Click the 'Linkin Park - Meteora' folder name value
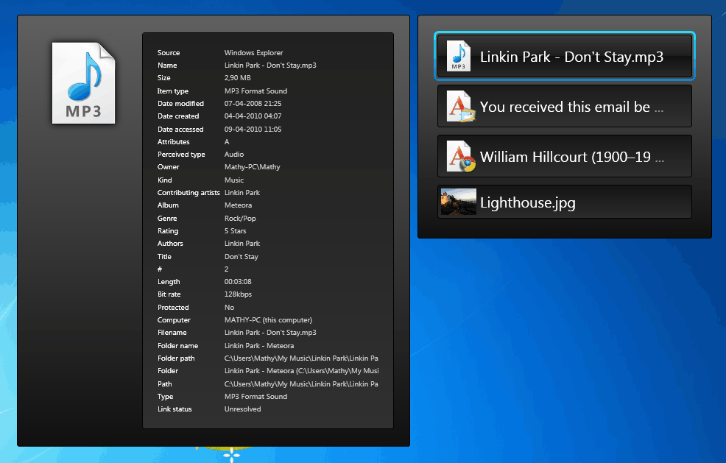This screenshot has width=726, height=463. point(265,345)
